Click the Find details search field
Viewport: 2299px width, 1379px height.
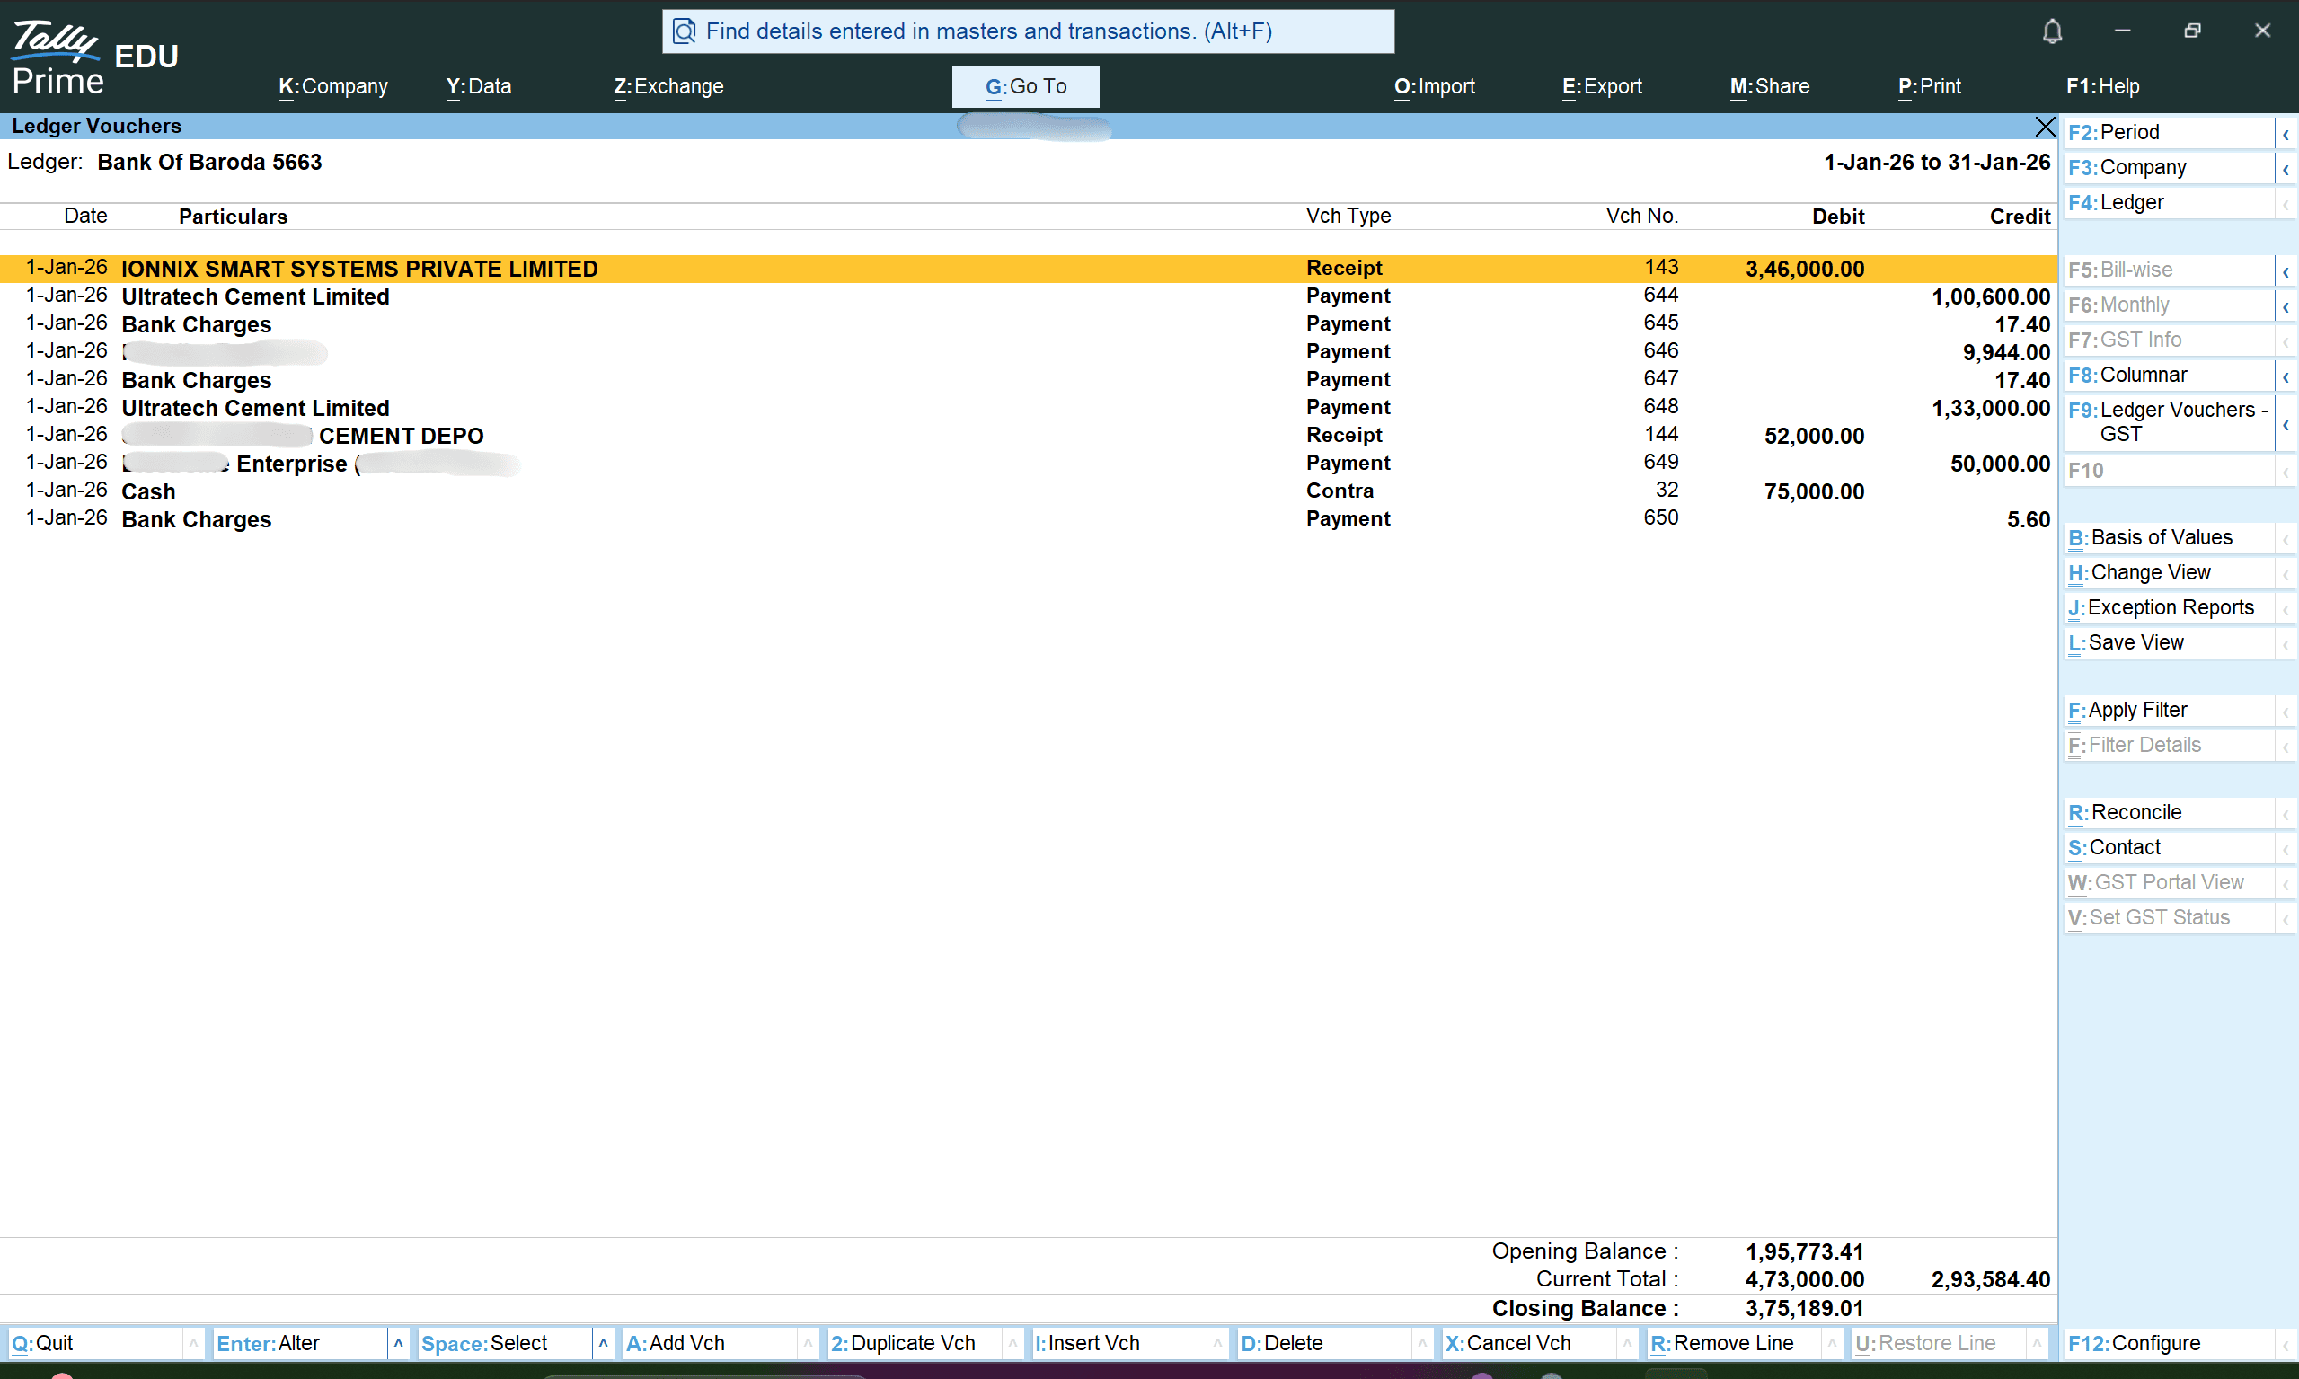point(1028,31)
